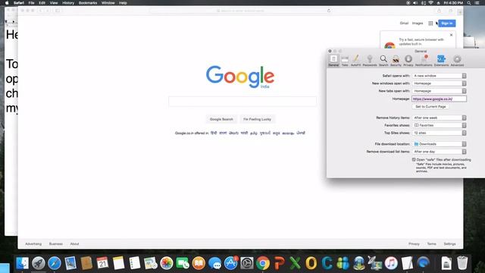Open the Security preferences pane
The image size is (485, 273).
coord(396,61)
